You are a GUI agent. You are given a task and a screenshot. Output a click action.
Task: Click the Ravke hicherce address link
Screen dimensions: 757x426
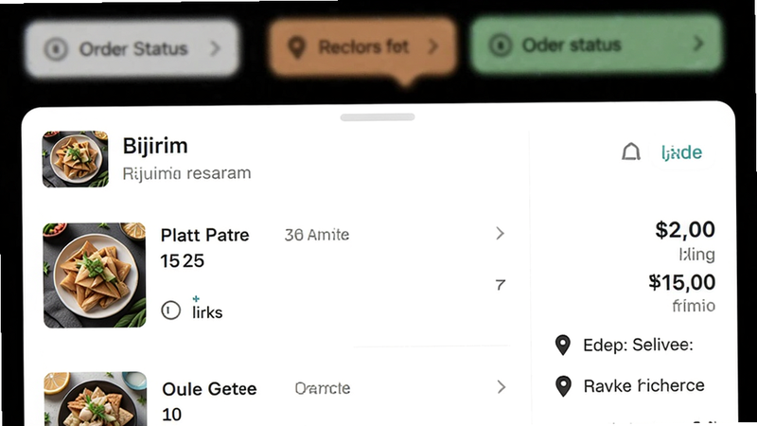pos(643,385)
